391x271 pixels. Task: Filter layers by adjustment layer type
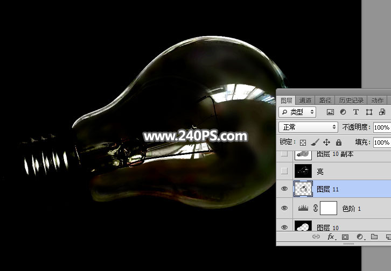click(x=343, y=112)
